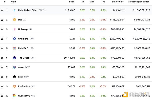This screenshot has width=152, height=100.
Task: Open the Uniswap coin page link
Action: pyautogui.click(x=23, y=29)
